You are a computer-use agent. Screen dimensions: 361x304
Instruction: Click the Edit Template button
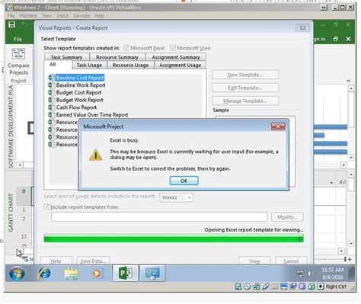(x=245, y=88)
